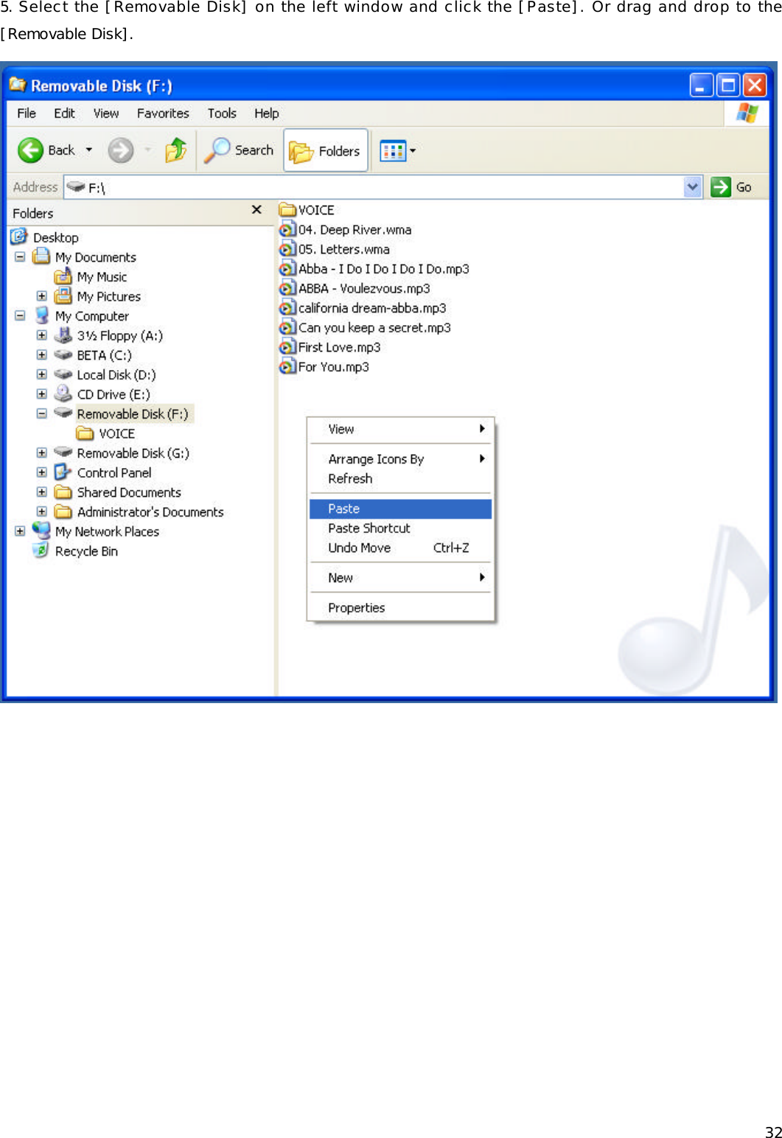Click the Recycle Bin icon
Image resolution: width=782 pixels, height=1138 pixels.
pos(41,551)
